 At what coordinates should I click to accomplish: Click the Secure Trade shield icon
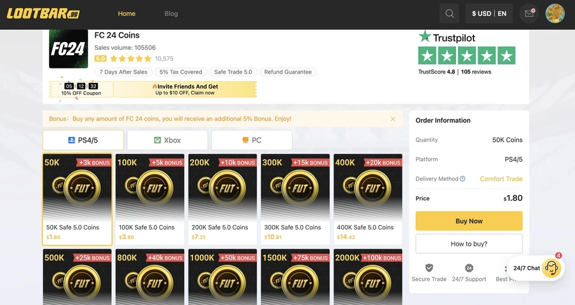coord(429,267)
